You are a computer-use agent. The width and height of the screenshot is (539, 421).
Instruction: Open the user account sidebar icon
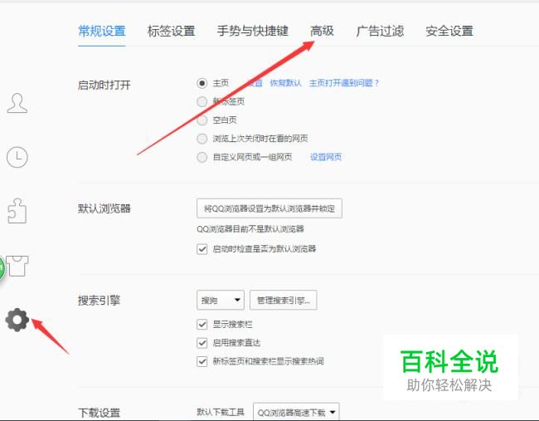[17, 103]
